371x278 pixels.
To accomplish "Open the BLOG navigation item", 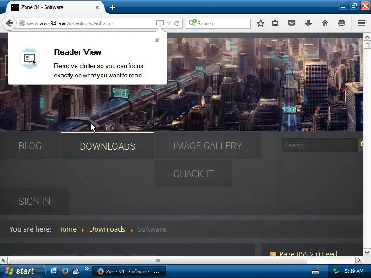I will coord(30,145).
